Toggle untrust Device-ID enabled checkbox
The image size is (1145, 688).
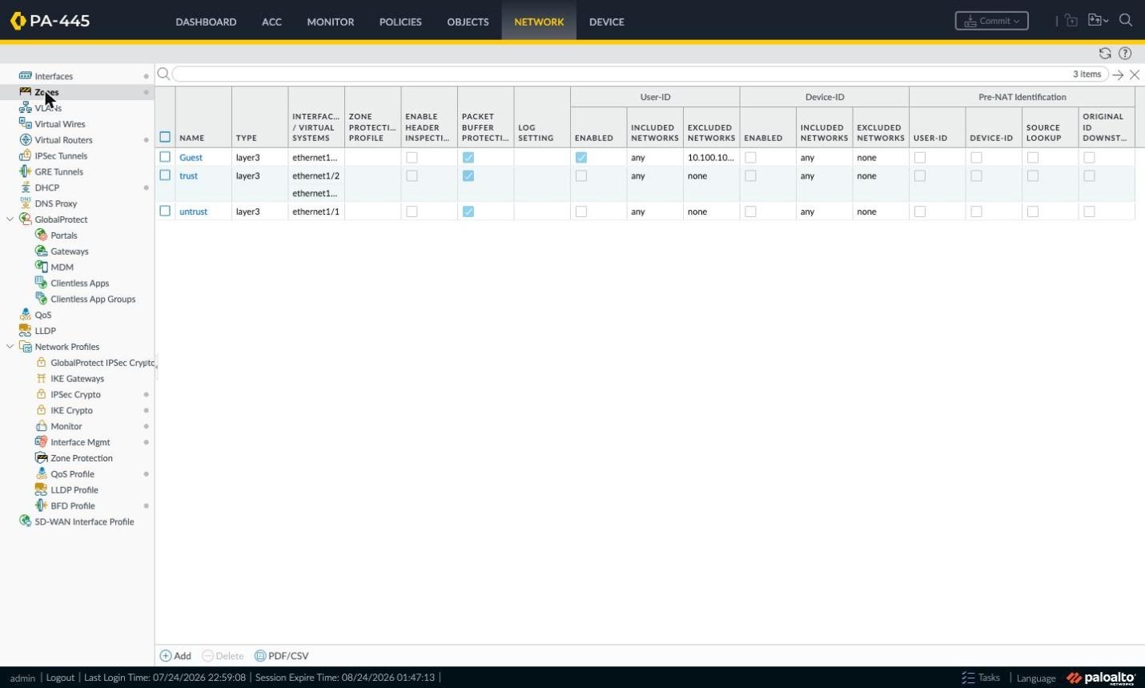click(x=750, y=211)
